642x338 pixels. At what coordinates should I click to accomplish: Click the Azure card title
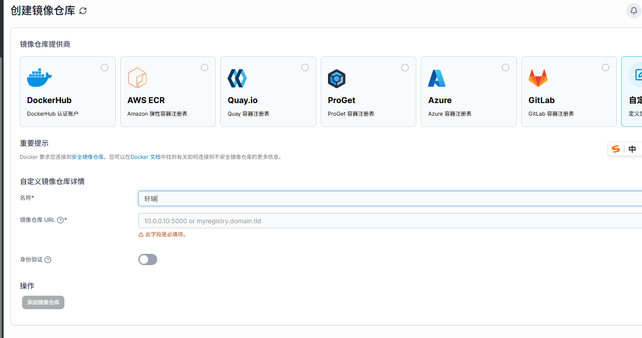pos(440,100)
